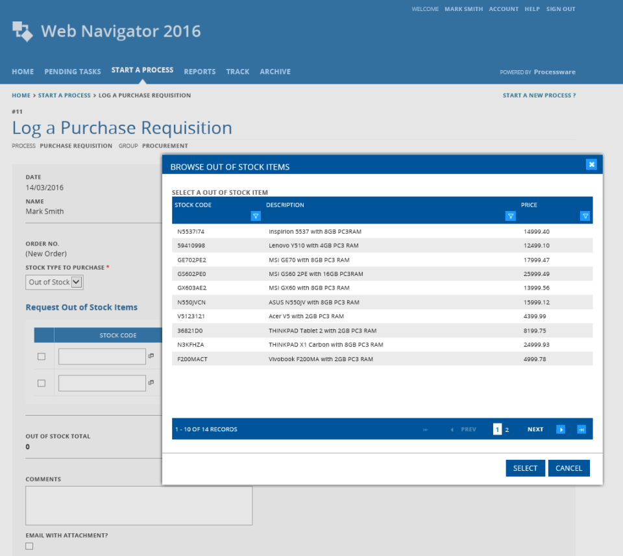Click the Web Navigator logo icon

coord(23,31)
